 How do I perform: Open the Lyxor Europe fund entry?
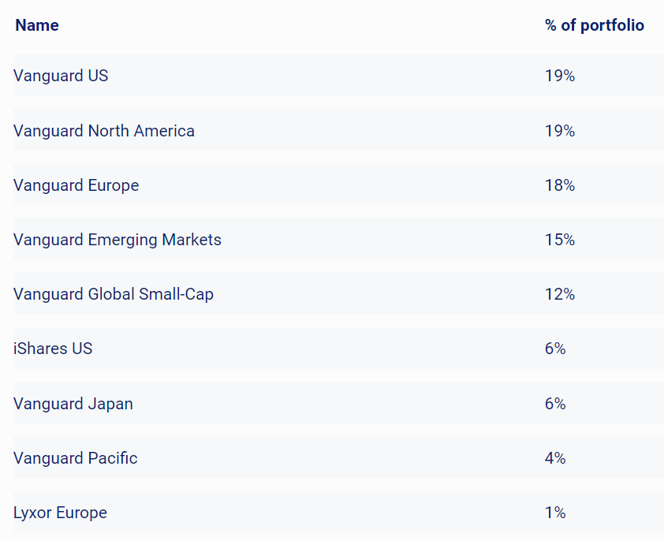[60, 513]
